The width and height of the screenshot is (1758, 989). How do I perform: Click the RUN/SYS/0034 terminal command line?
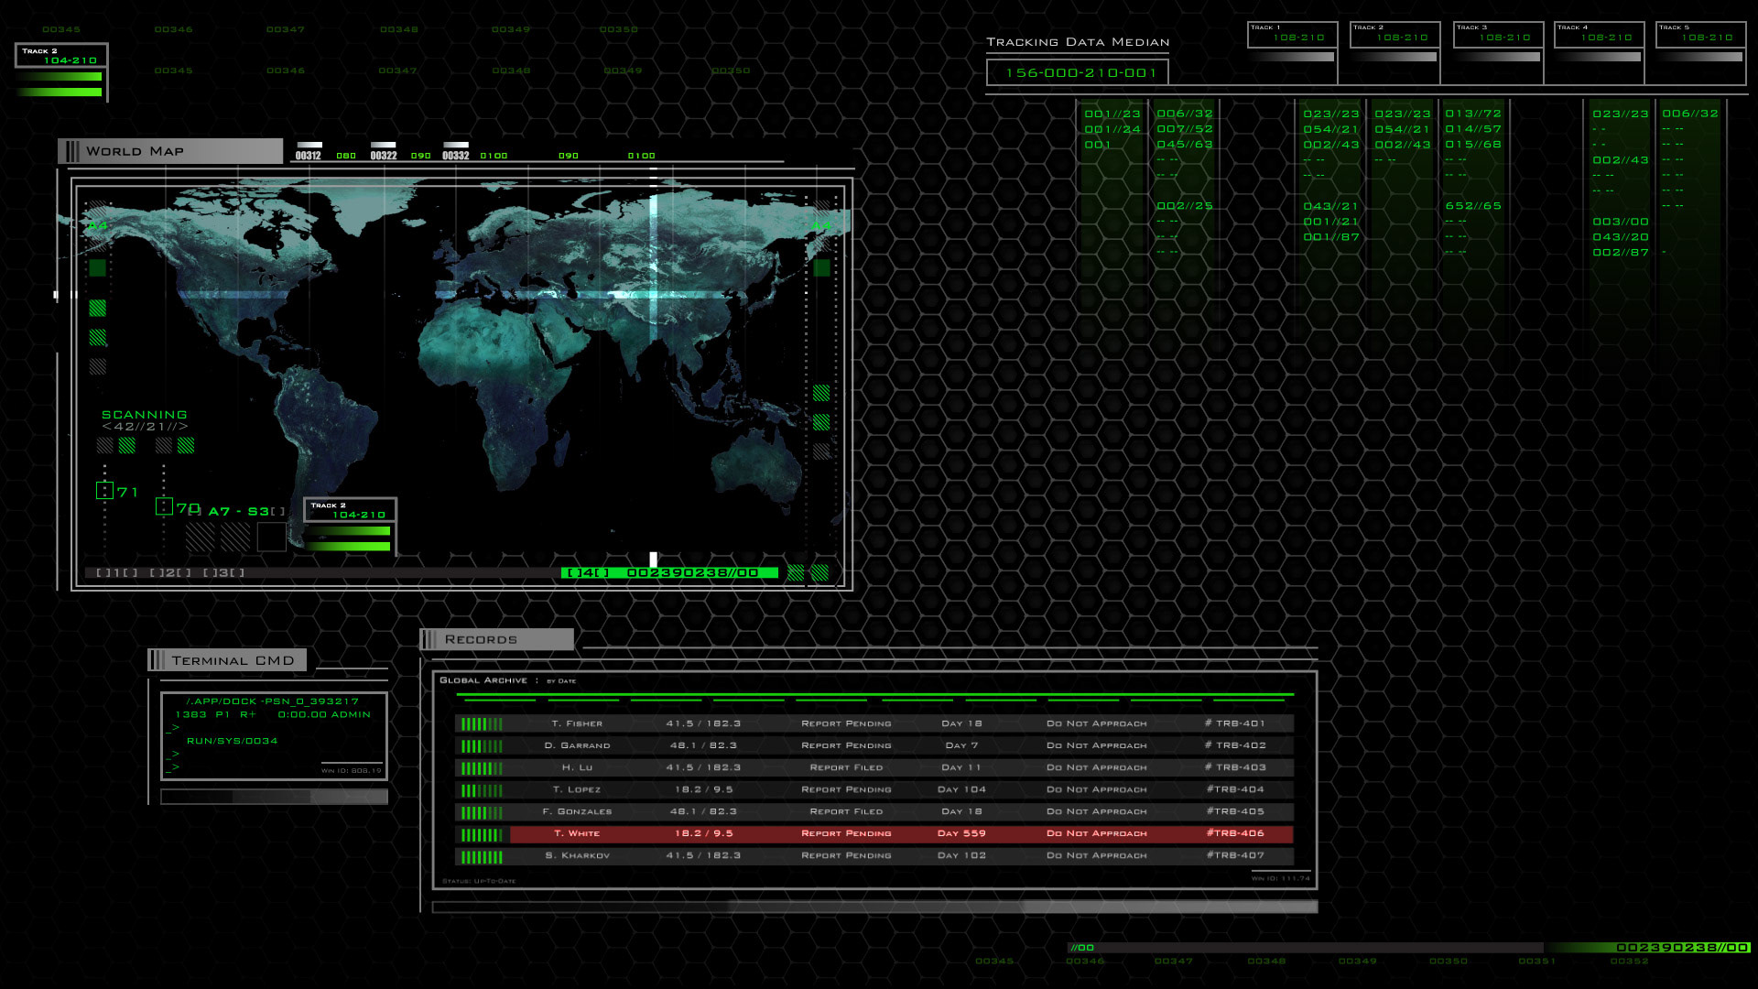232,741
